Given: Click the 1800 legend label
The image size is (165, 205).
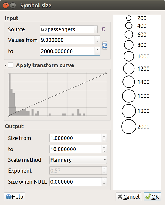Looking at the screenshot, I should pyautogui.click(x=143, y=111).
